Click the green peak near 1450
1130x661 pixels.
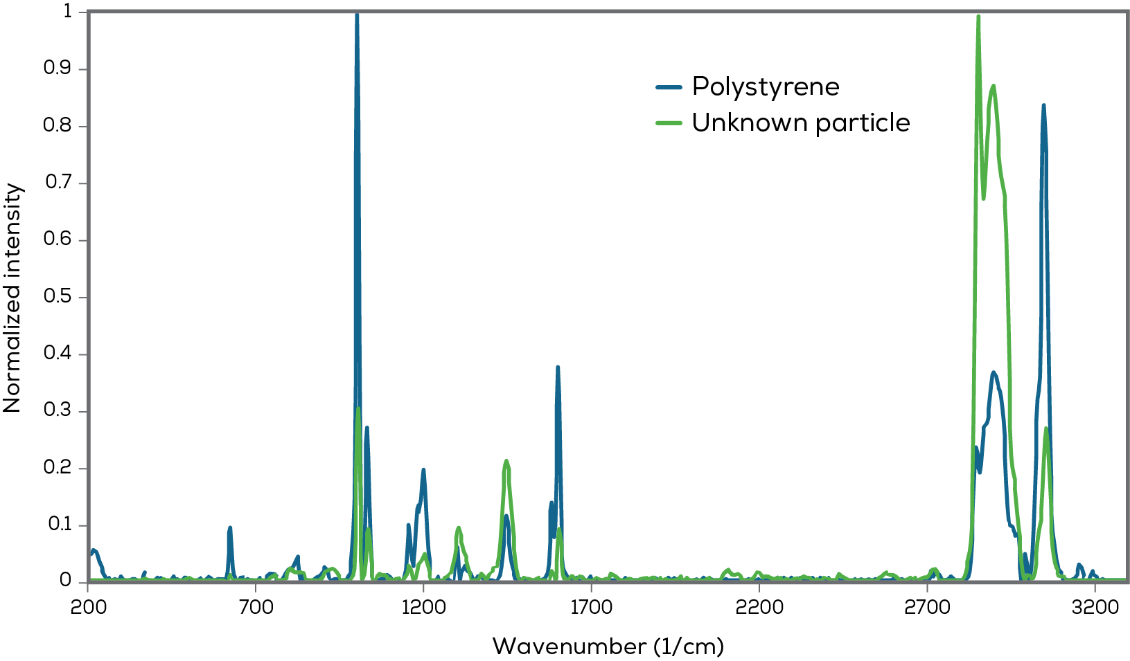pyautogui.click(x=506, y=462)
